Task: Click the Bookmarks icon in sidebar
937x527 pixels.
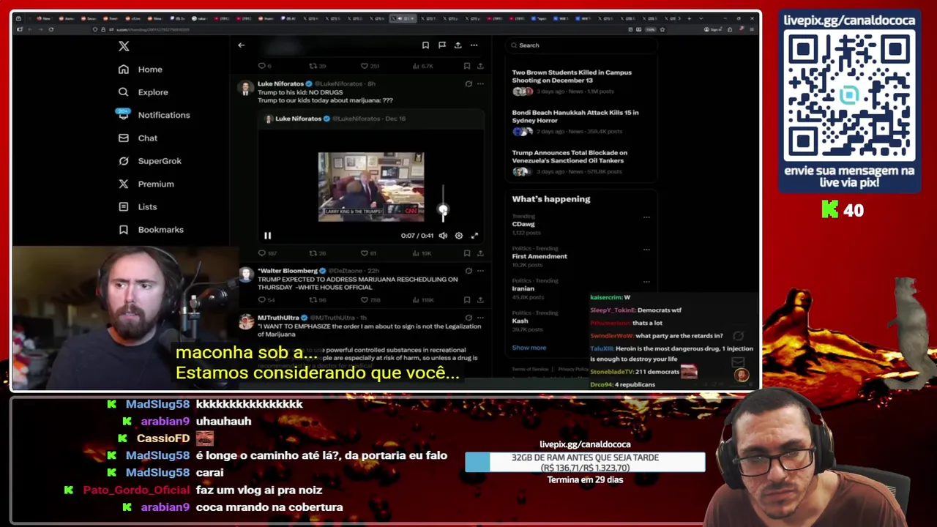Action: point(124,230)
